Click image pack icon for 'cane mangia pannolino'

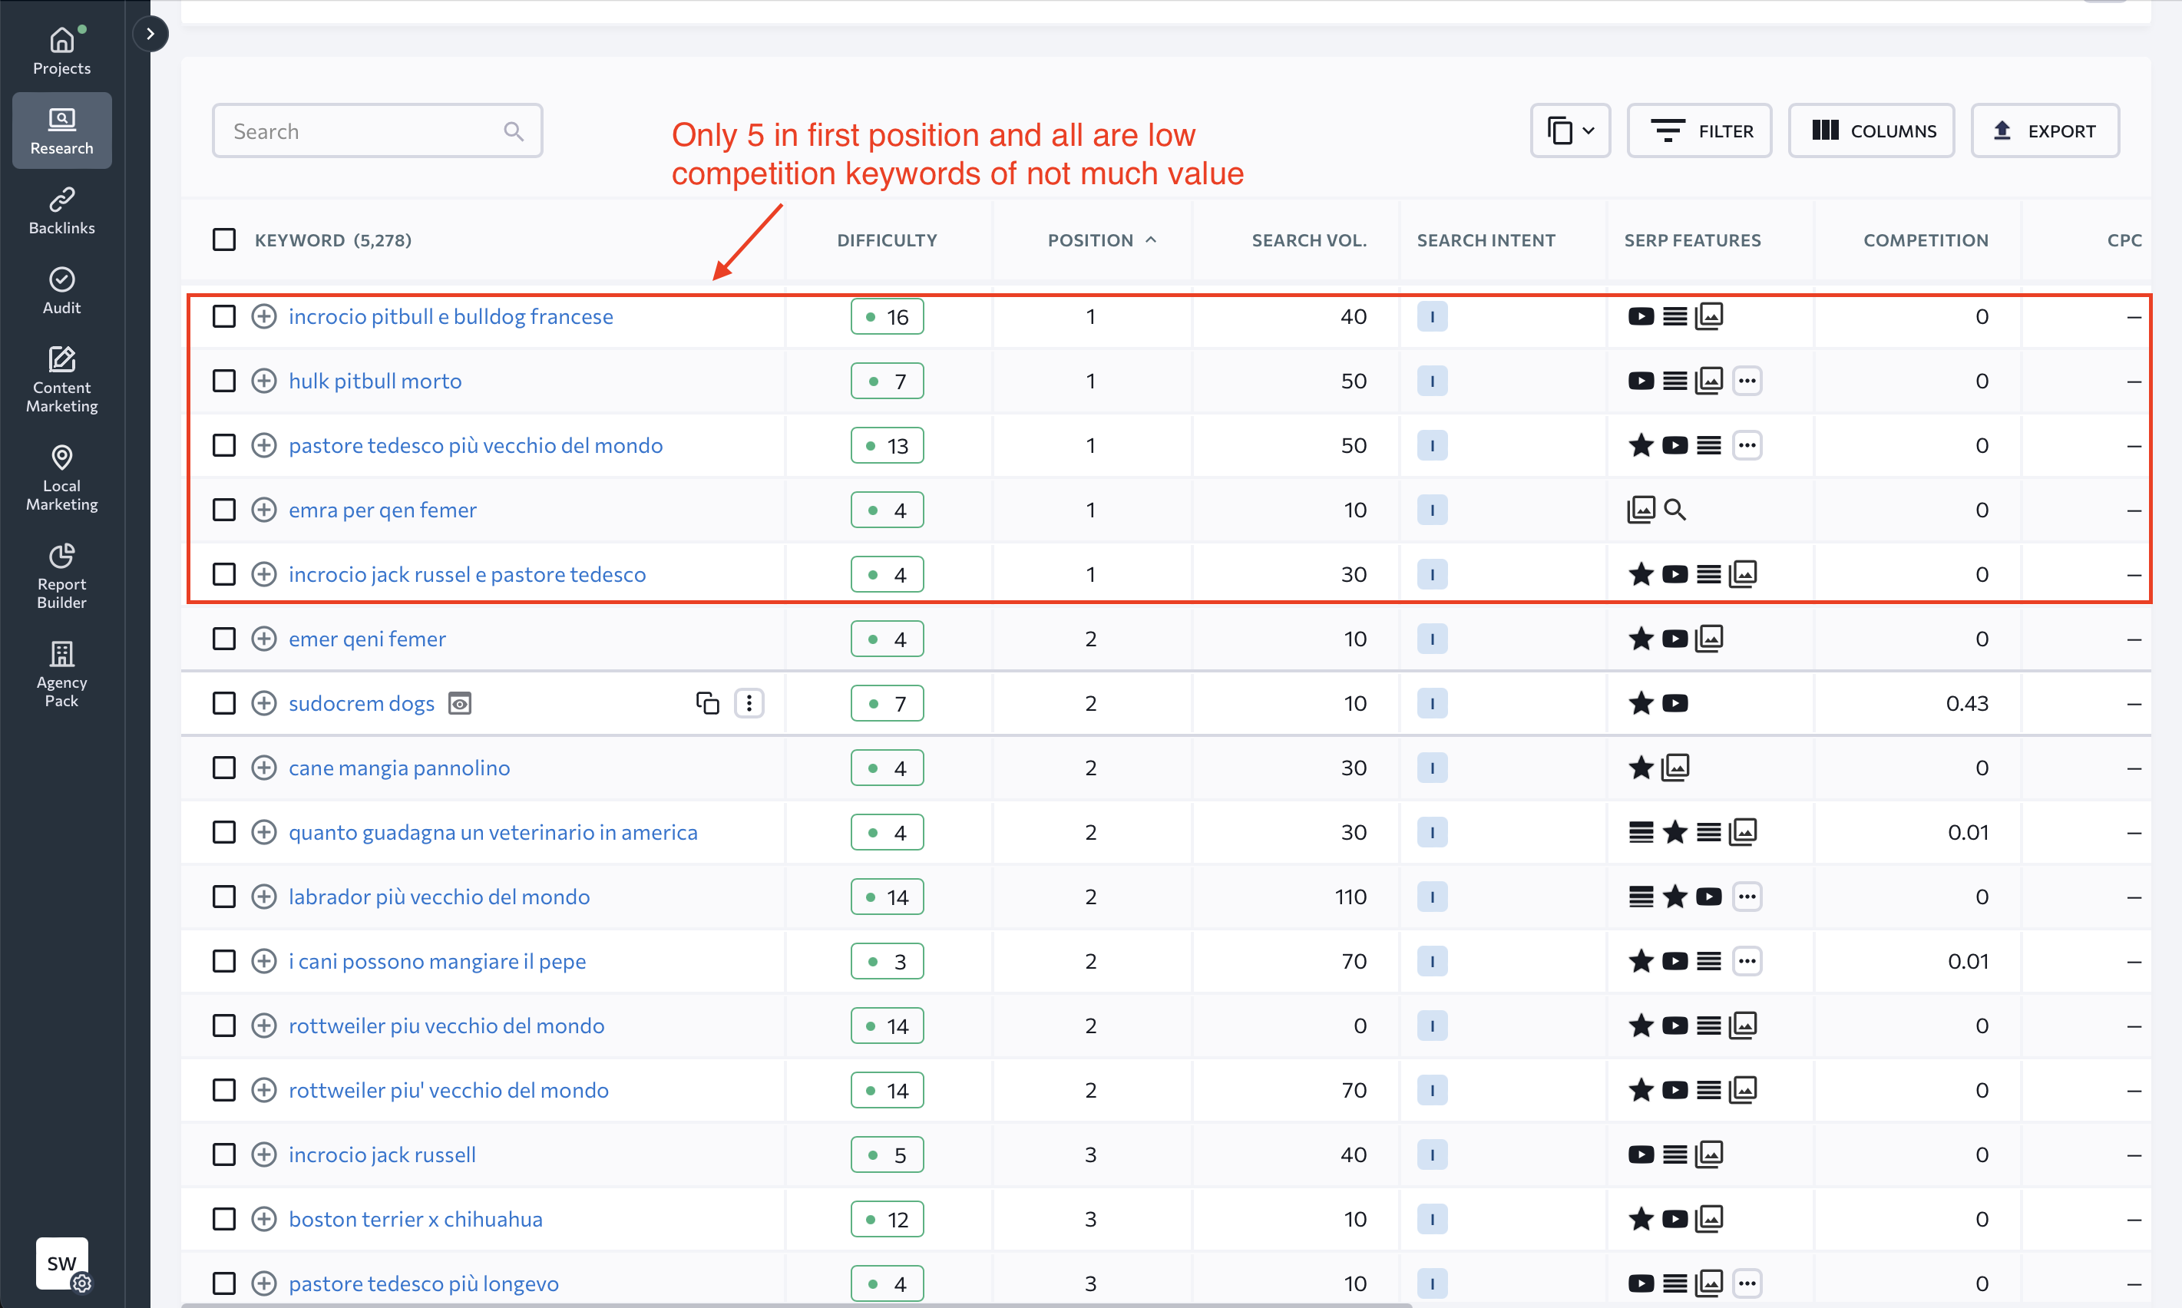pos(1675,768)
